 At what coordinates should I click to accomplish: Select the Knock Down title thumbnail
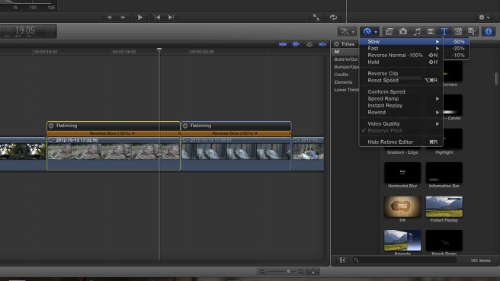[444, 241]
